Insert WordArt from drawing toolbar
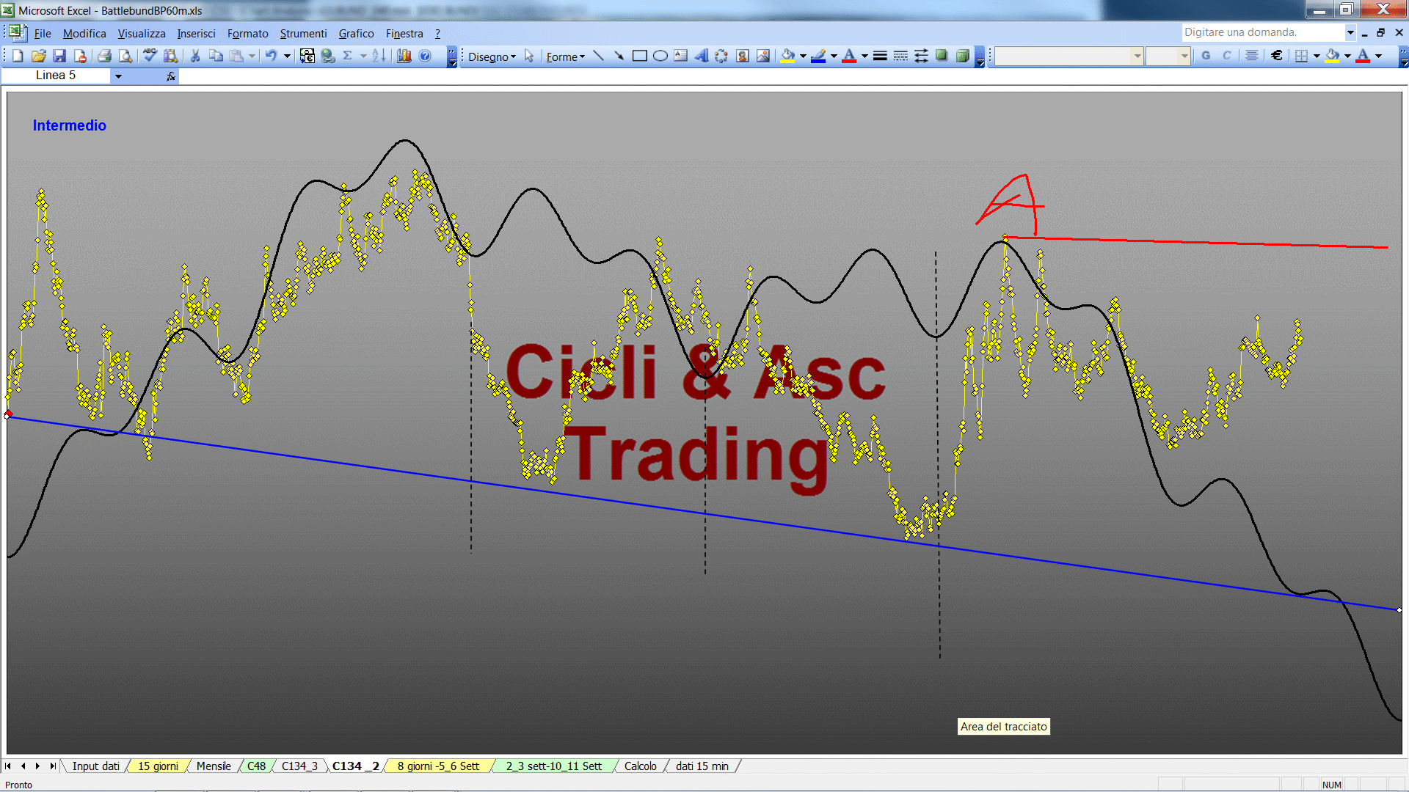Screen dimensions: 1409x792 pos(701,56)
